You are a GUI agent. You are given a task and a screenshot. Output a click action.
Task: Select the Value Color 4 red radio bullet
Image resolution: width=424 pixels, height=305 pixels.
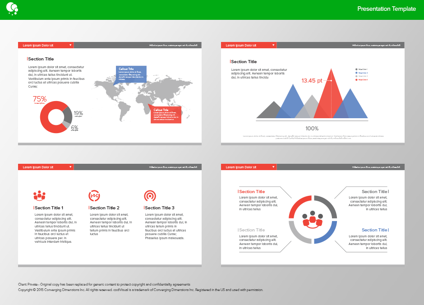pyautogui.click(x=357, y=80)
